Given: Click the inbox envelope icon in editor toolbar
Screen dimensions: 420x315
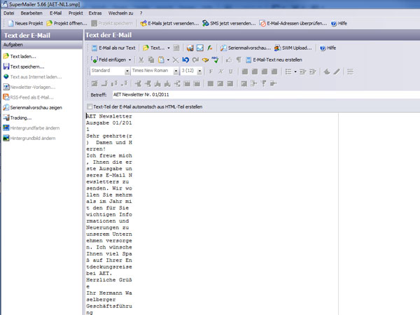Looking at the screenshot, I should coord(199,48).
